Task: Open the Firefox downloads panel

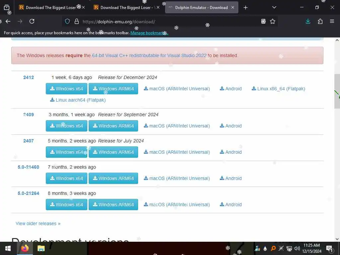Action: point(308,21)
